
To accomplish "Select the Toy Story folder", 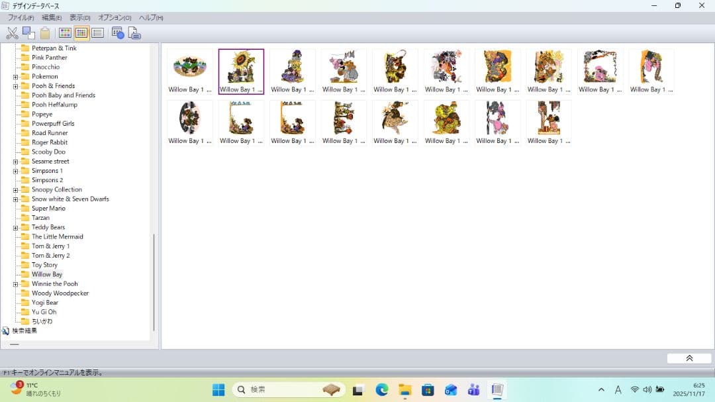I will click(44, 265).
